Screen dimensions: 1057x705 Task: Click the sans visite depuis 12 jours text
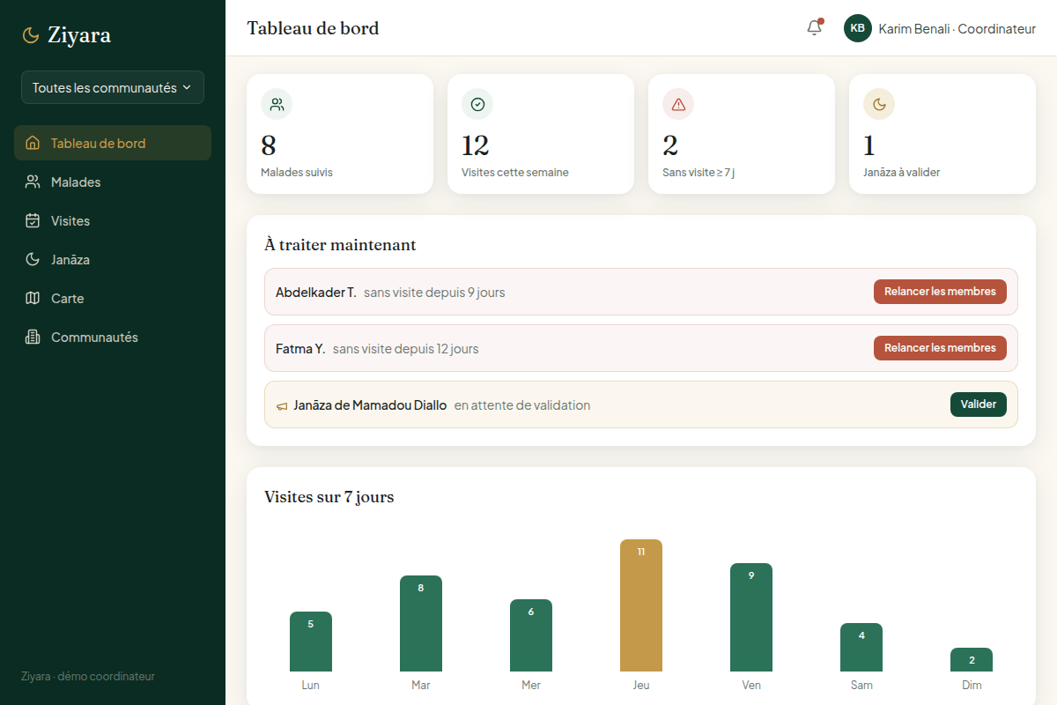click(x=406, y=349)
